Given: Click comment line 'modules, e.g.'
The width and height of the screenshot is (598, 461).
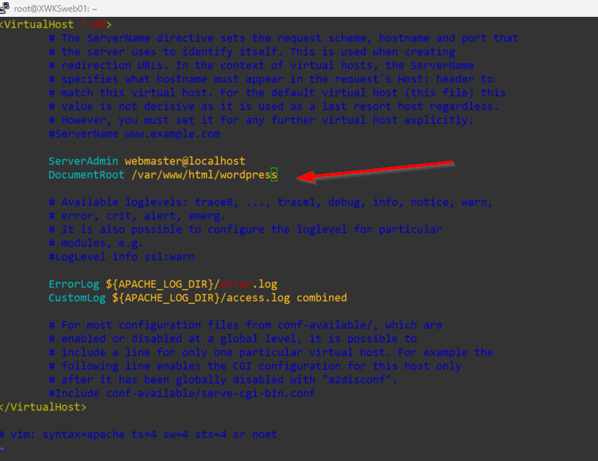Looking at the screenshot, I should [x=96, y=243].
